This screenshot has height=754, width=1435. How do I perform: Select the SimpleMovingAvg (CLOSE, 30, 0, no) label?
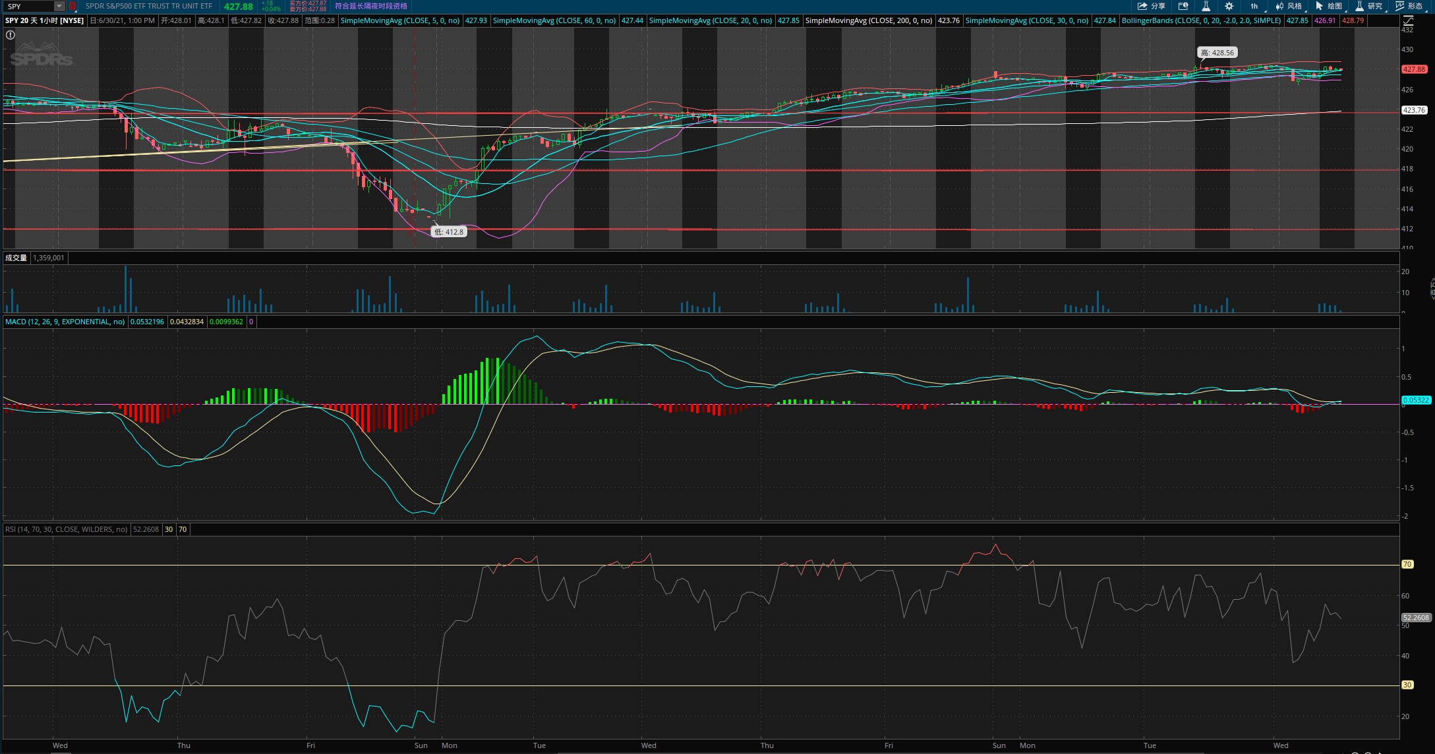tap(1027, 20)
